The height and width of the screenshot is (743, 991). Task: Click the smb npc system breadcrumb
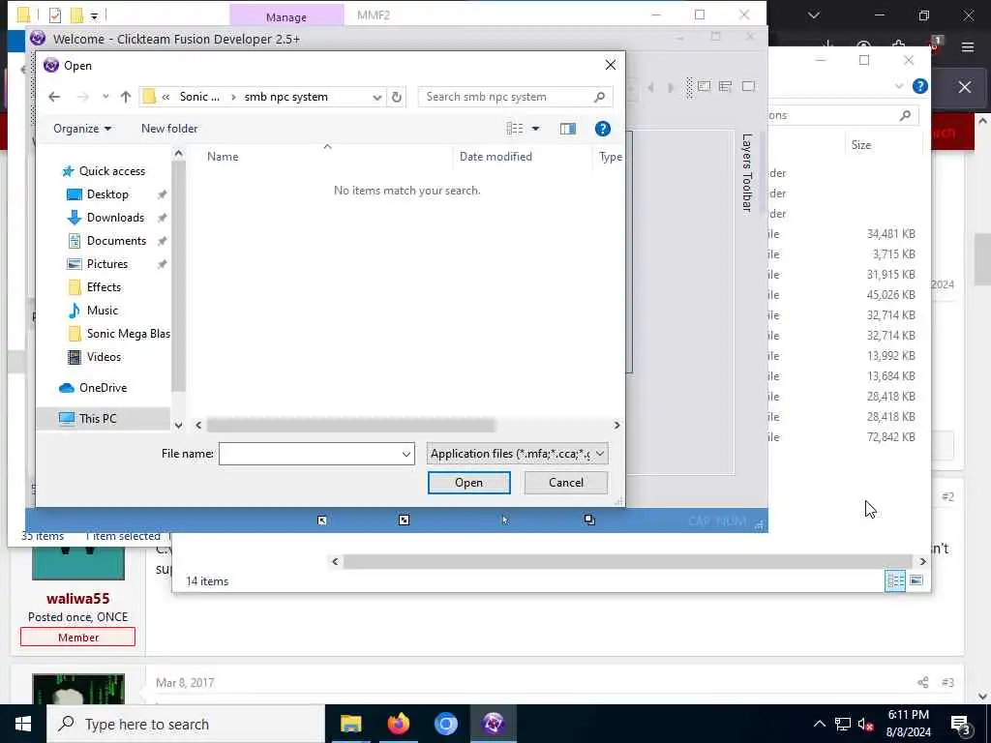click(286, 97)
